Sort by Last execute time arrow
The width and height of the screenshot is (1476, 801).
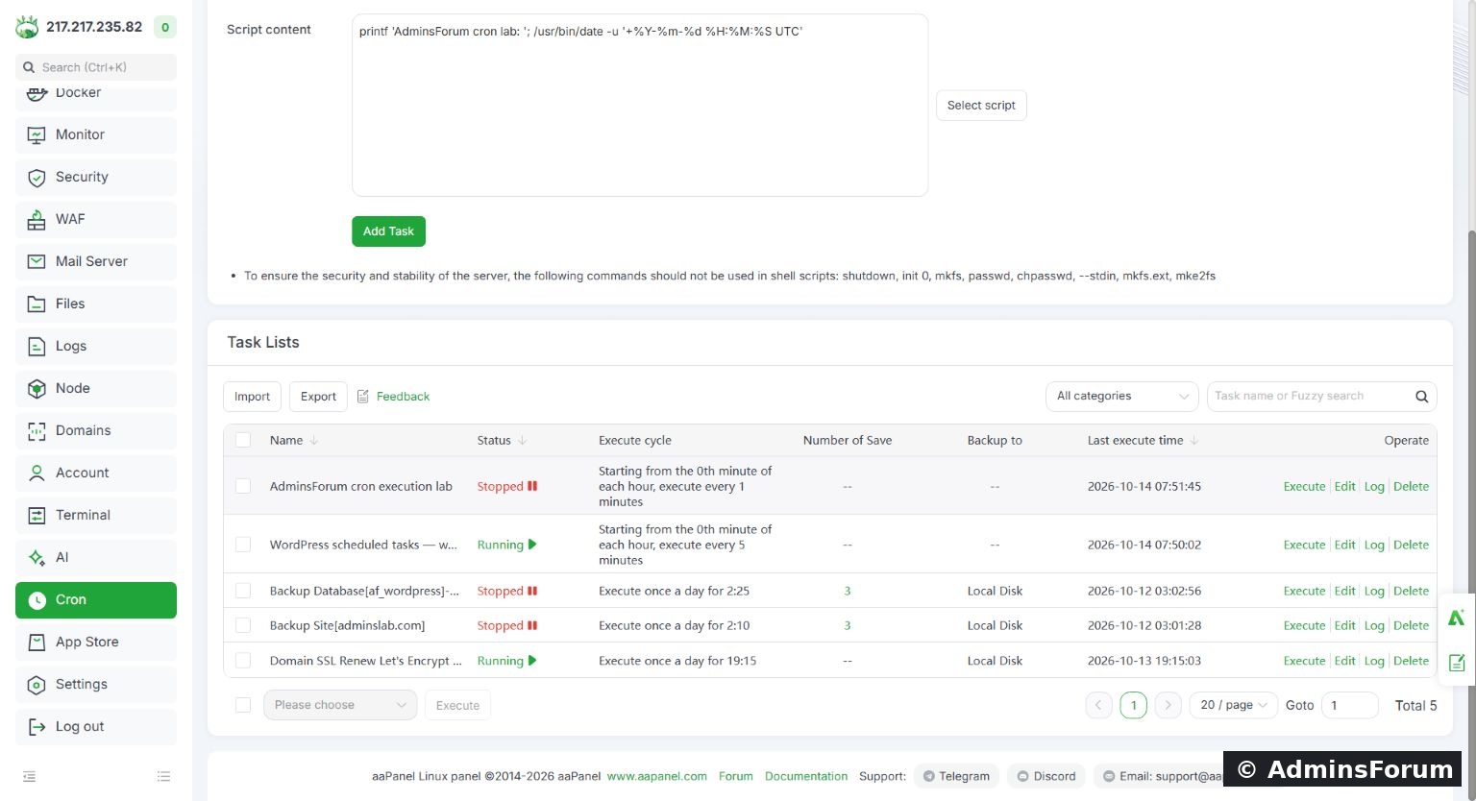(1194, 440)
